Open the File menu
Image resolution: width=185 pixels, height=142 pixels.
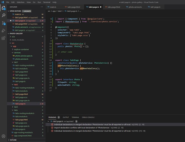click(8, 2)
